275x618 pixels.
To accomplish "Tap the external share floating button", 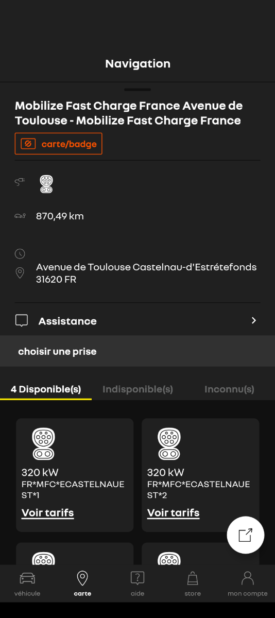I will click(x=246, y=535).
